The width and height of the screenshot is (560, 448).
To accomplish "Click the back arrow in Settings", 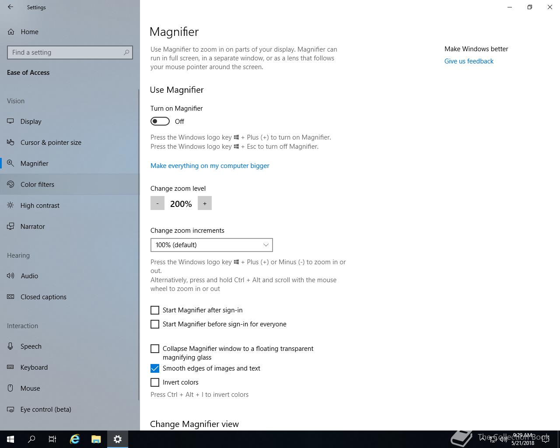I will (10, 7).
